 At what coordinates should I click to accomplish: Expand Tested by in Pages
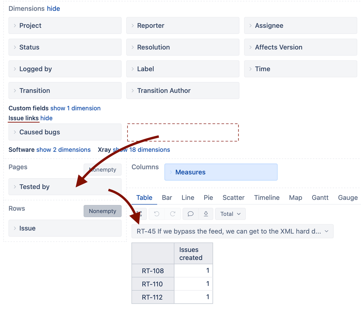[65, 186]
